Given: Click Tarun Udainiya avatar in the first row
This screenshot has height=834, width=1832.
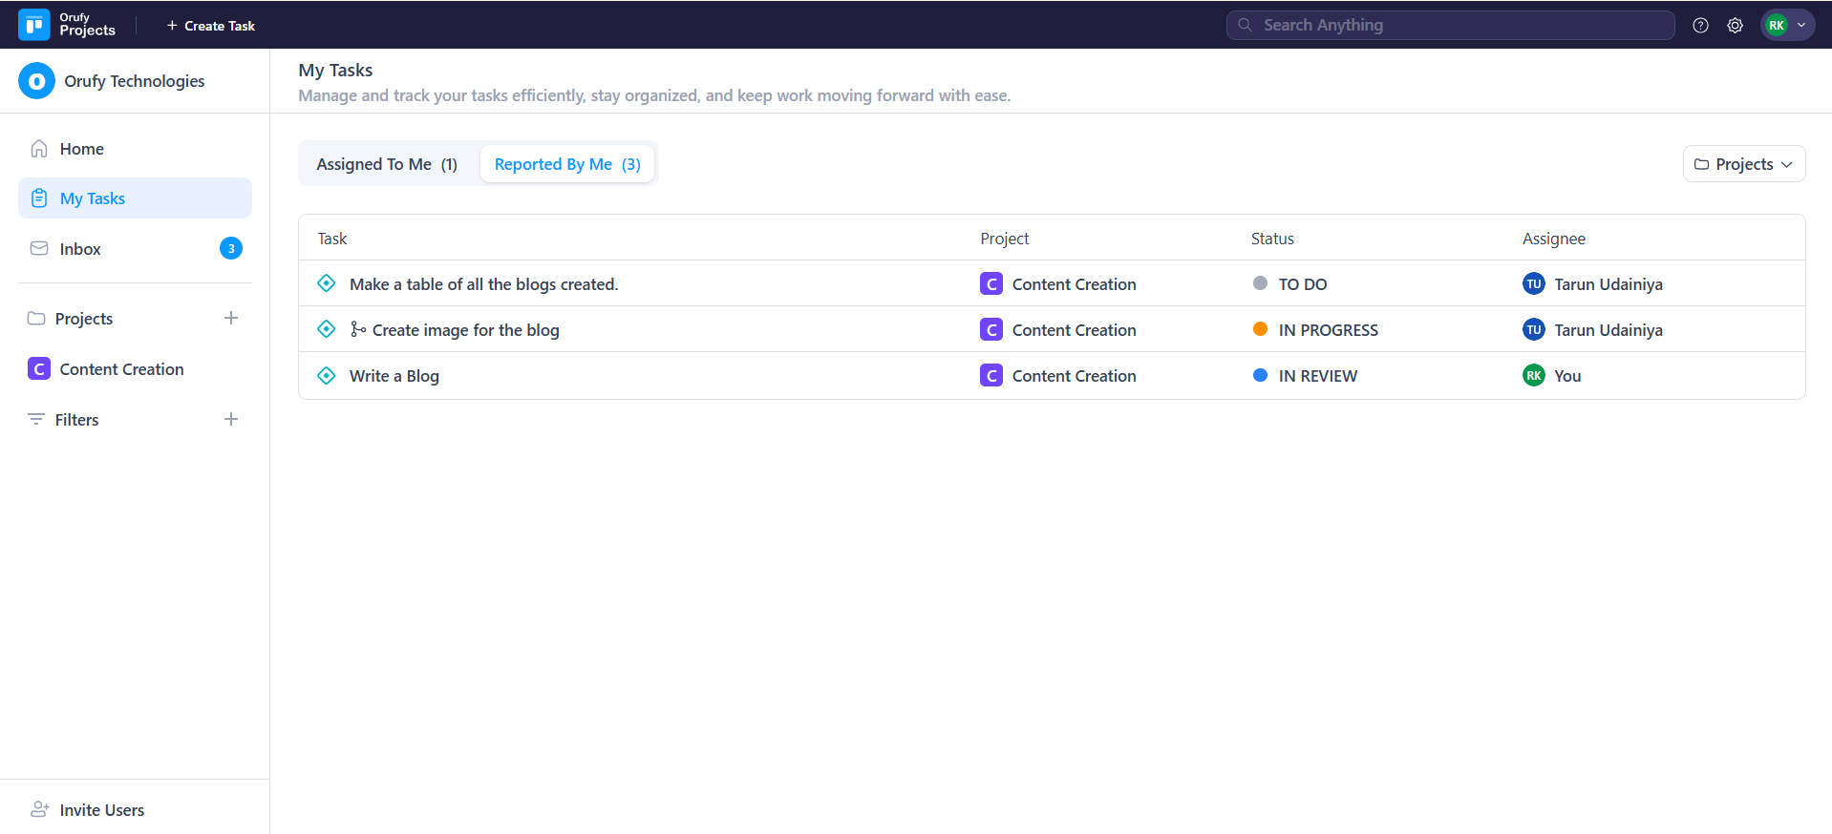Looking at the screenshot, I should click(x=1533, y=283).
